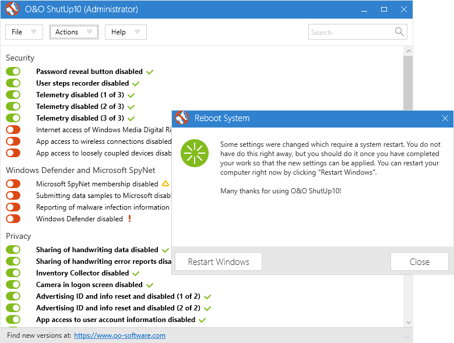Open the oo-software.com link
The height and width of the screenshot is (343, 454).
119,335
